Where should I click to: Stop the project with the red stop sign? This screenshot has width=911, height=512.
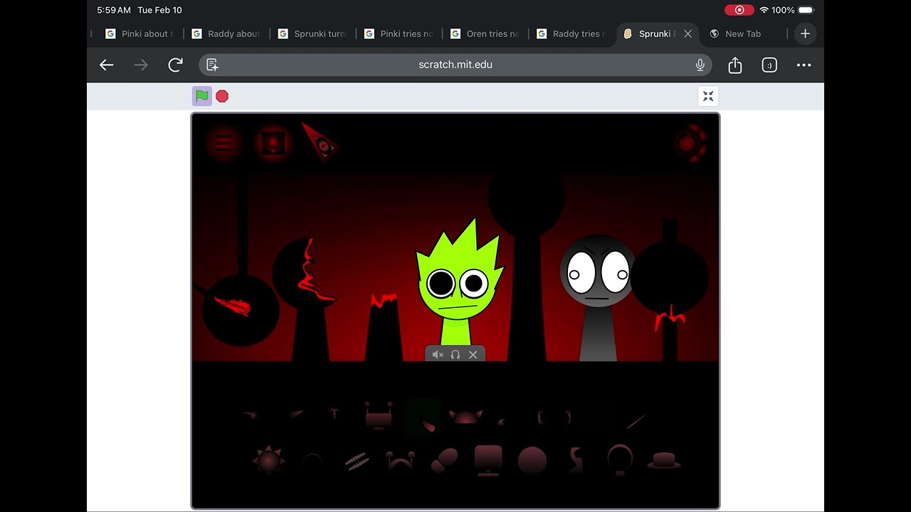222,96
